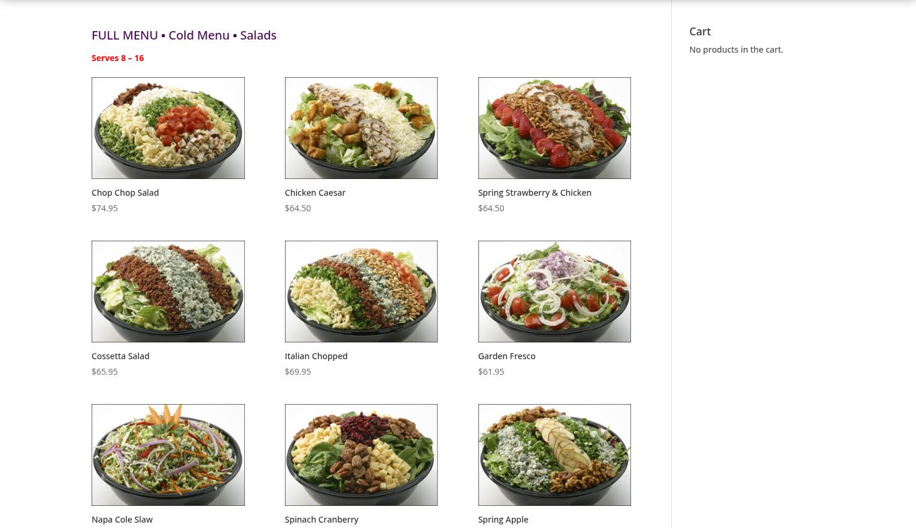Click the Napa Cole Slaw image
The height and width of the screenshot is (528, 916).
[168, 454]
